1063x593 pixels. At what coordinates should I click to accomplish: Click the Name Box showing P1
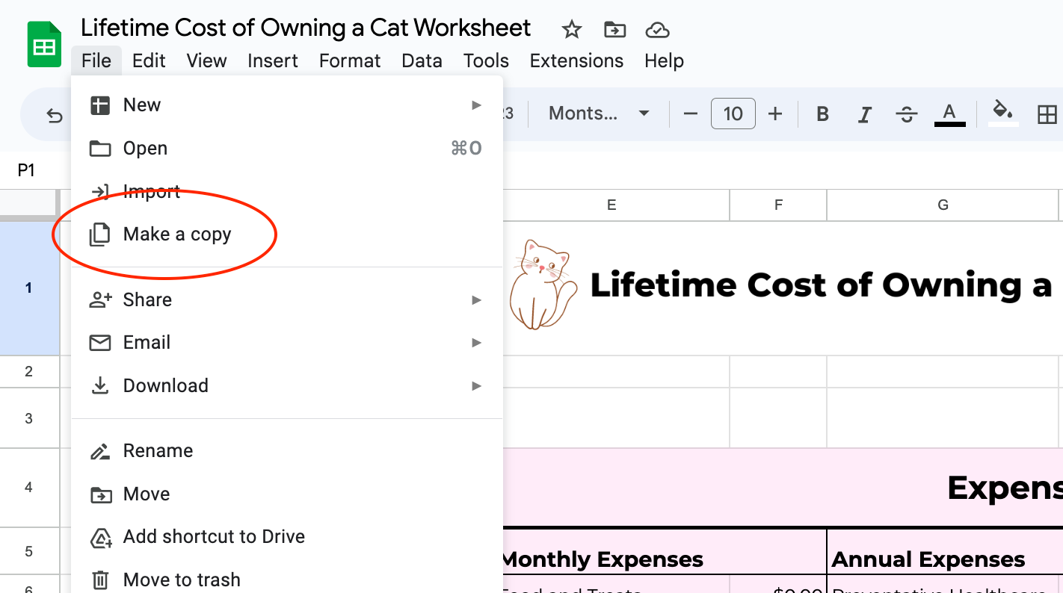(26, 170)
